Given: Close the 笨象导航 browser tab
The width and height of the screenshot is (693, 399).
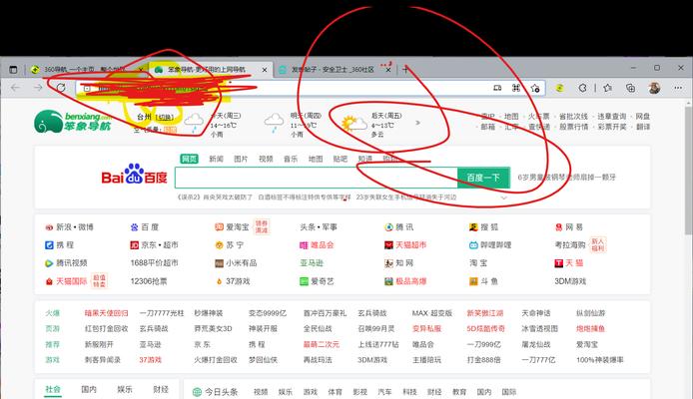Looking at the screenshot, I should (x=265, y=70).
